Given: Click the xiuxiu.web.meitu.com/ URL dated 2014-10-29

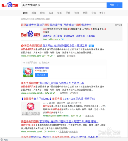Looking at the screenshot, I should point(31,56).
